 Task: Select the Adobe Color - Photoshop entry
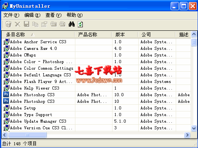(41, 62)
